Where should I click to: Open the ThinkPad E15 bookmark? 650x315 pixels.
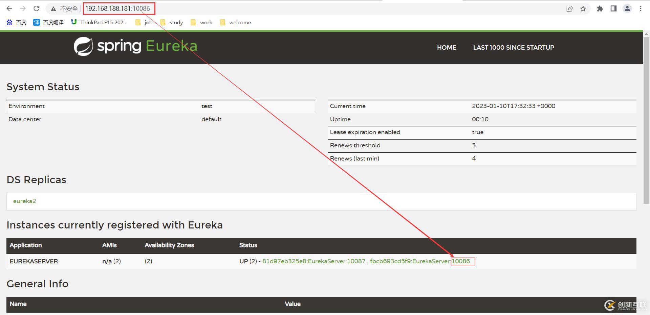(x=99, y=22)
